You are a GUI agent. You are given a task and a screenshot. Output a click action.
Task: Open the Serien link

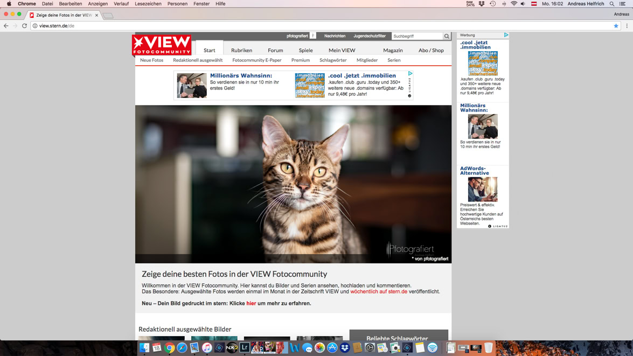(394, 60)
